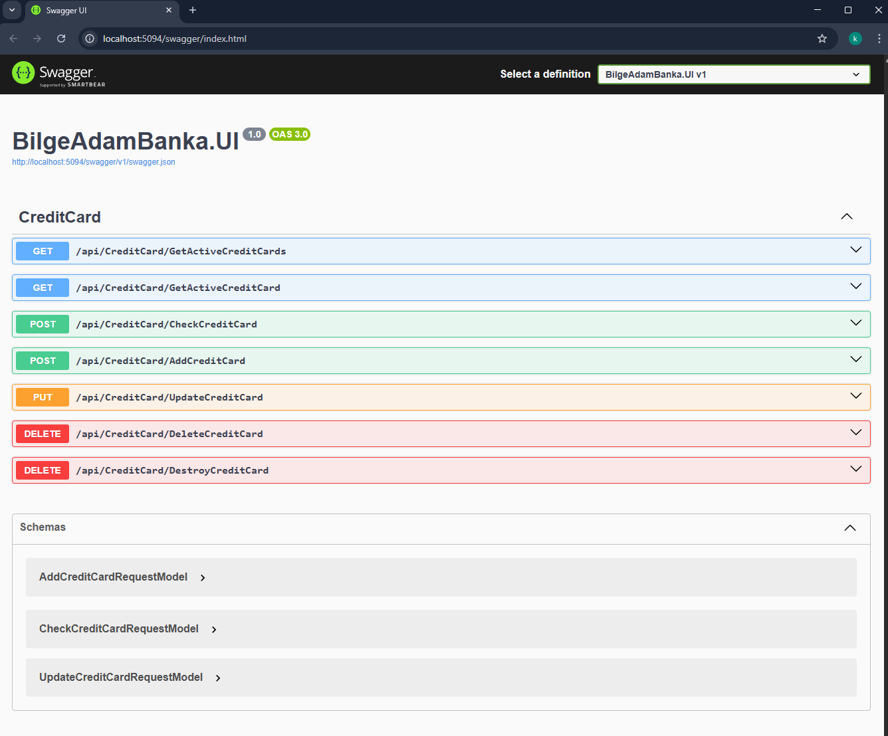
Task: Close the Swagger UI tab
Action: (x=169, y=10)
